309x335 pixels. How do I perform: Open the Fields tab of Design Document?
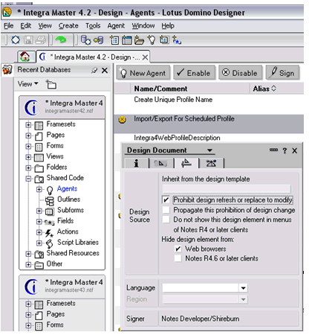pos(160,163)
